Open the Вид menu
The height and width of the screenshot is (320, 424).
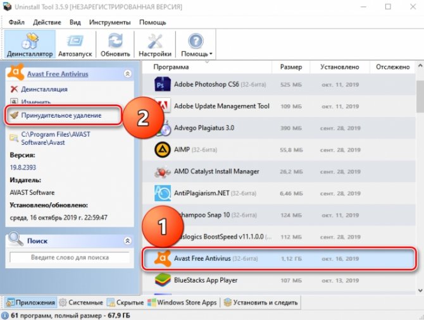[x=75, y=22]
